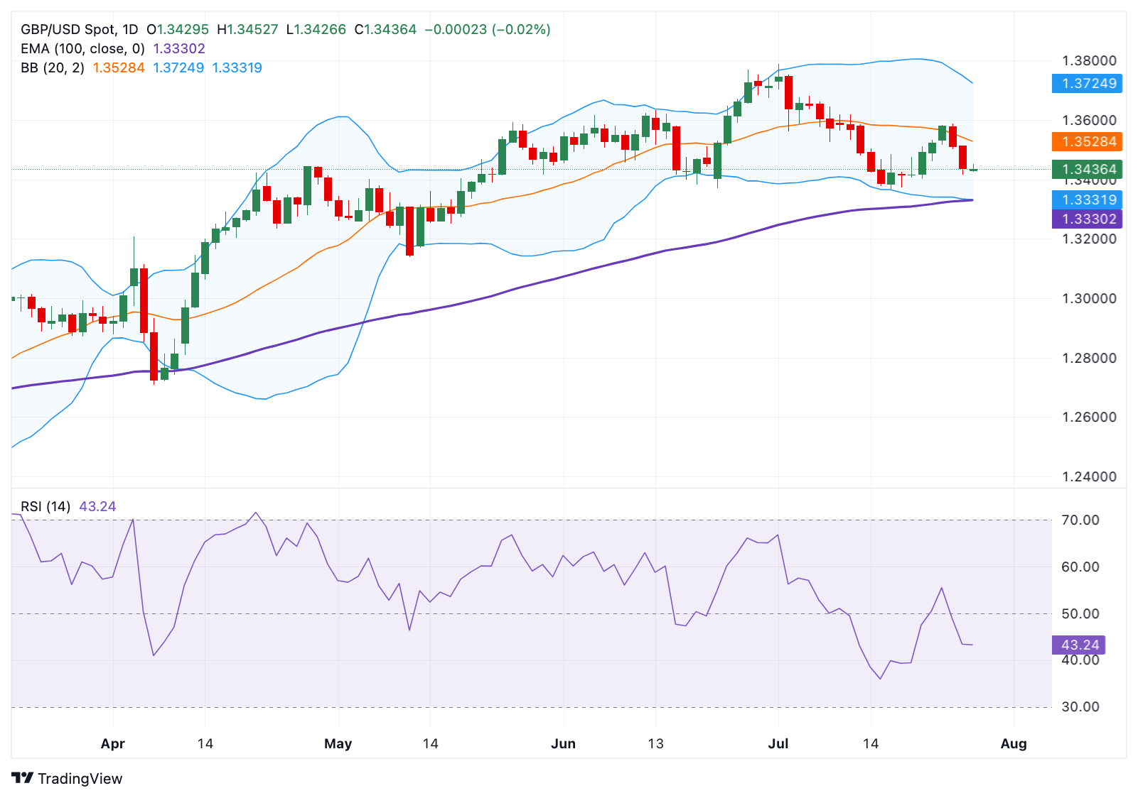Screen dimensions: 1138x798
Task: Click the EMA (100, close, 0) legend label
Action: pos(82,48)
